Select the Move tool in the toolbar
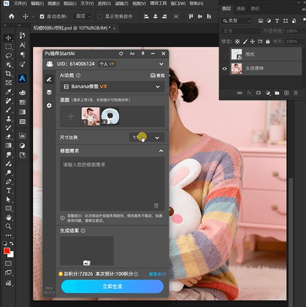Image resolution: width=306 pixels, height=307 pixels. click(x=8, y=38)
